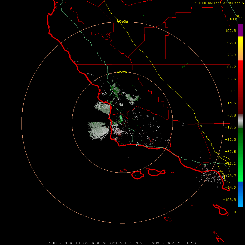Select the 76.7 scale value
This screenshot has height=245, width=245.
(232, 55)
